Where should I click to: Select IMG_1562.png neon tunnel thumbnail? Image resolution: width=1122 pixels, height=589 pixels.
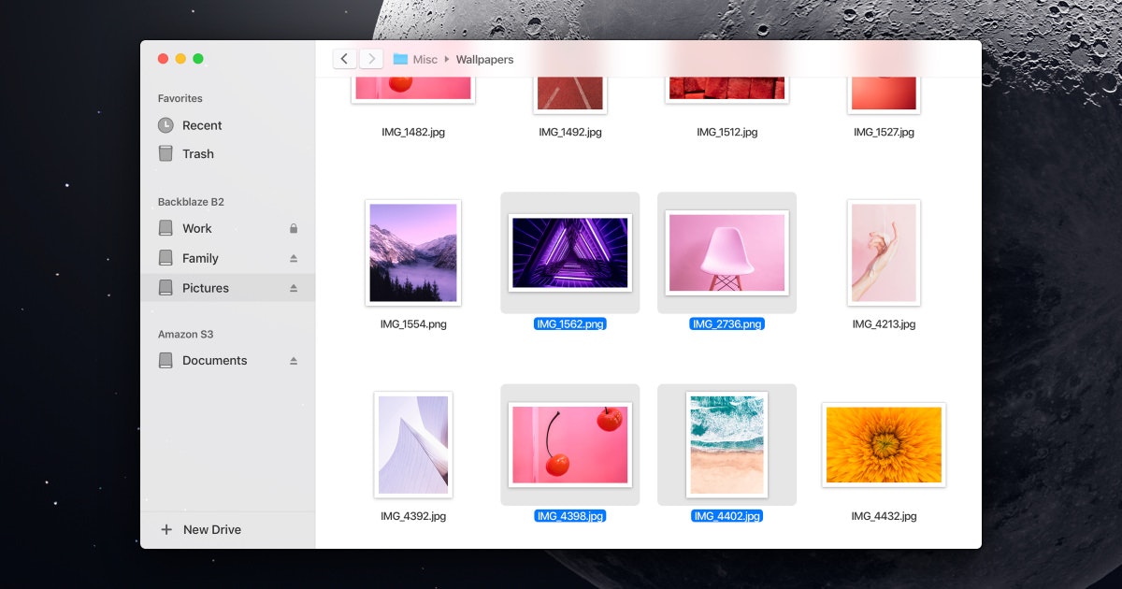pos(570,252)
